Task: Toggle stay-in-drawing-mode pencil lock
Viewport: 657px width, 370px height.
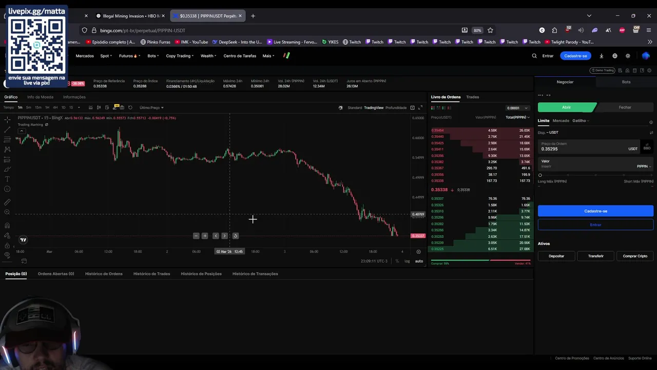Action: (7, 235)
